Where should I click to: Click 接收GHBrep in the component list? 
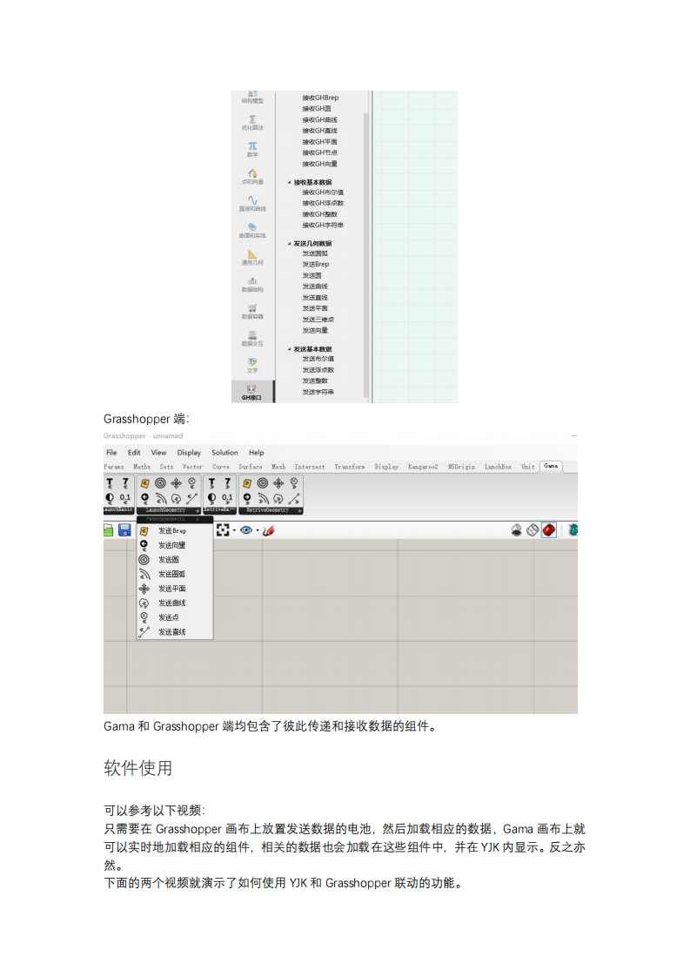point(320,98)
